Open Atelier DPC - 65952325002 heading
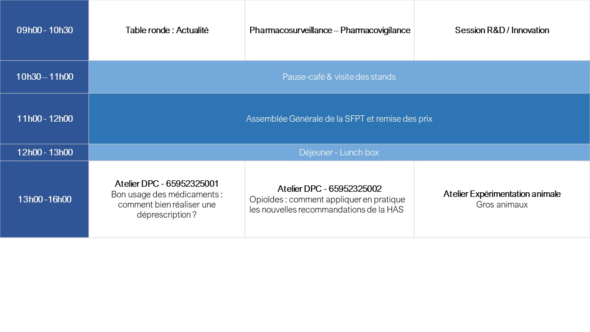 pos(330,189)
